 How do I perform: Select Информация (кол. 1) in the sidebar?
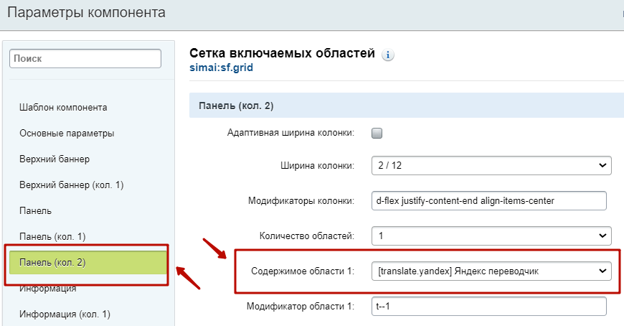click(x=65, y=314)
